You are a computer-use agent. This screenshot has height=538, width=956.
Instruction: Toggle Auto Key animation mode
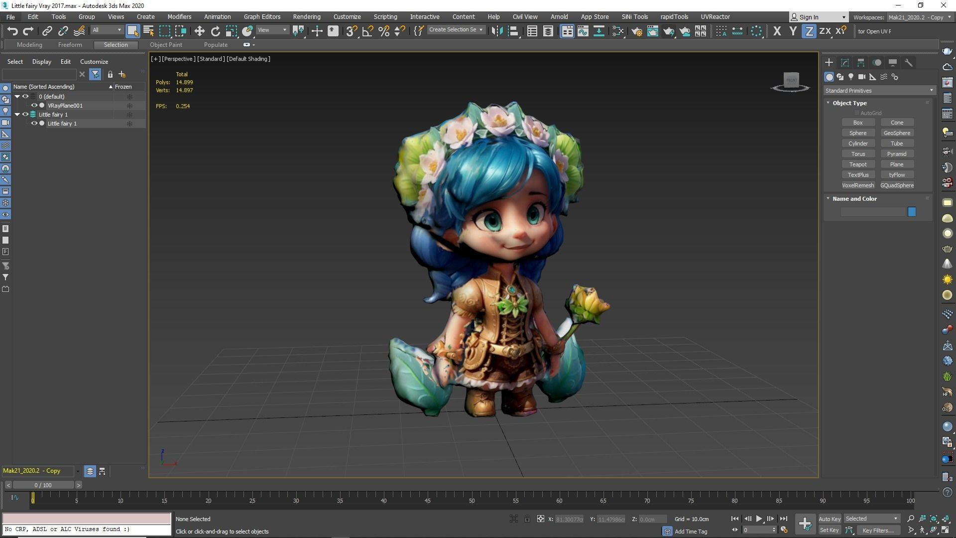[x=830, y=519]
